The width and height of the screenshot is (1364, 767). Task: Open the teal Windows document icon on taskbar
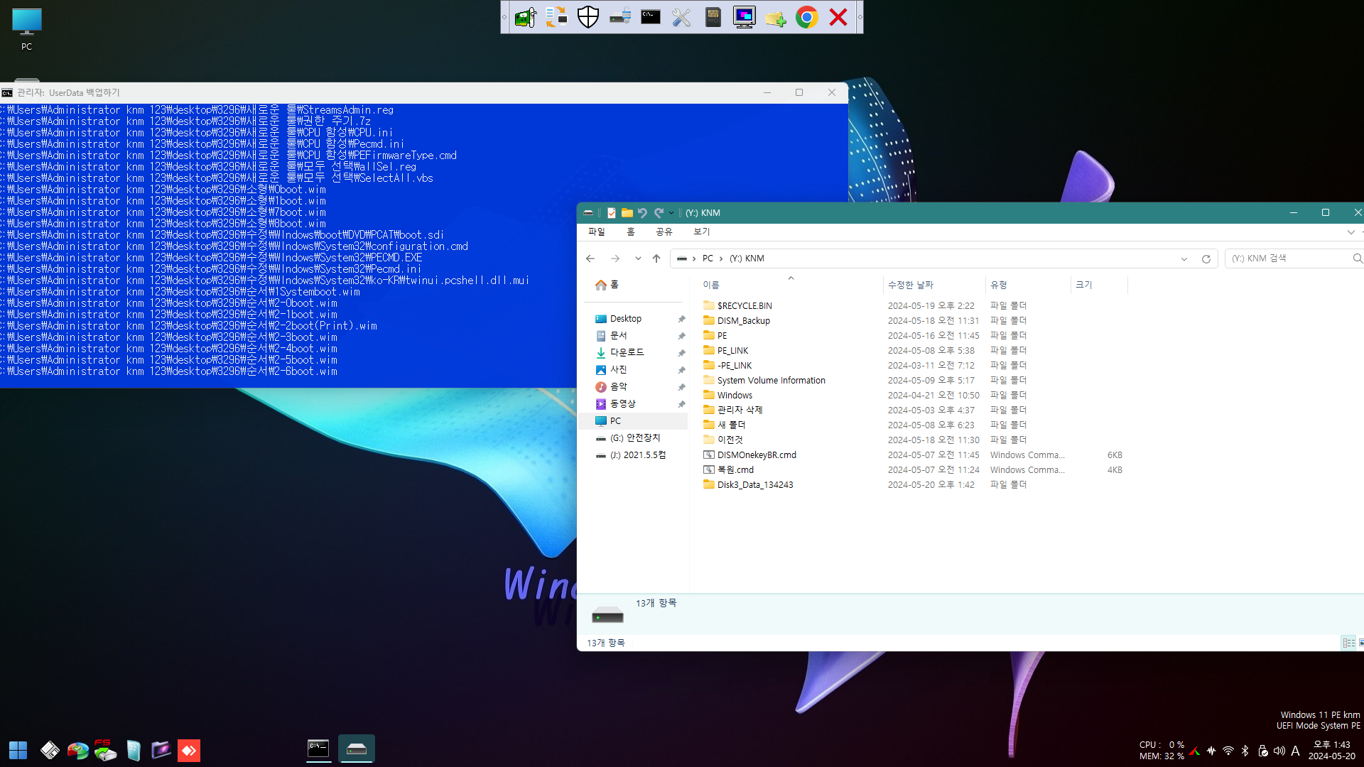pos(134,750)
